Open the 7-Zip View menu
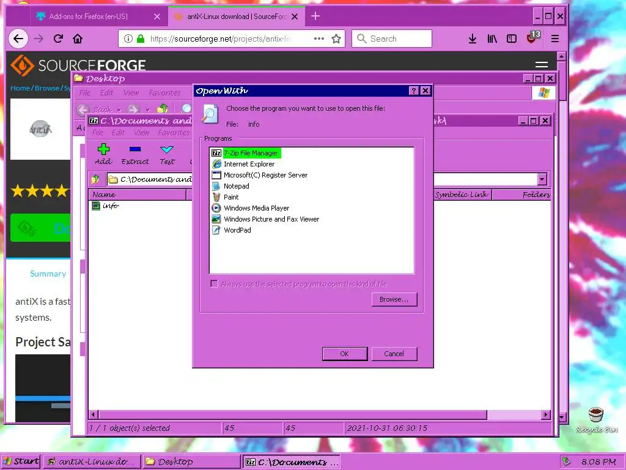The width and height of the screenshot is (626, 470). 141,132
